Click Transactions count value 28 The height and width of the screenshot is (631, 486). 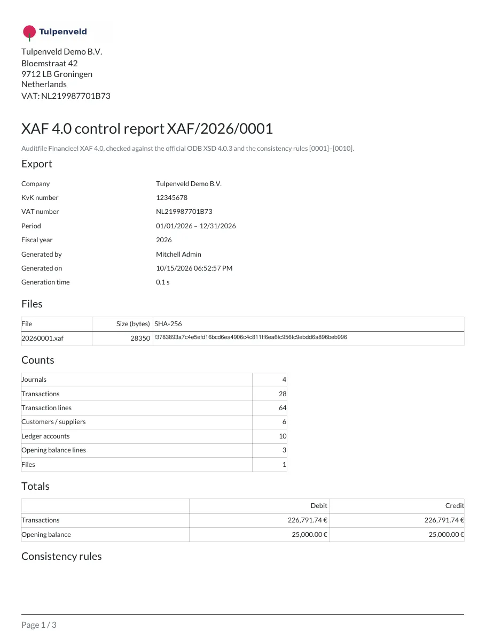tap(283, 394)
